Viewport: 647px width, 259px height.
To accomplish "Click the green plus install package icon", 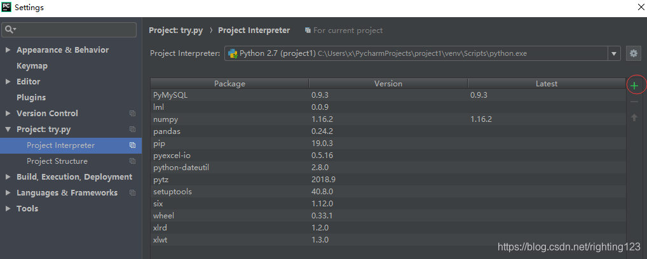I will 635,86.
